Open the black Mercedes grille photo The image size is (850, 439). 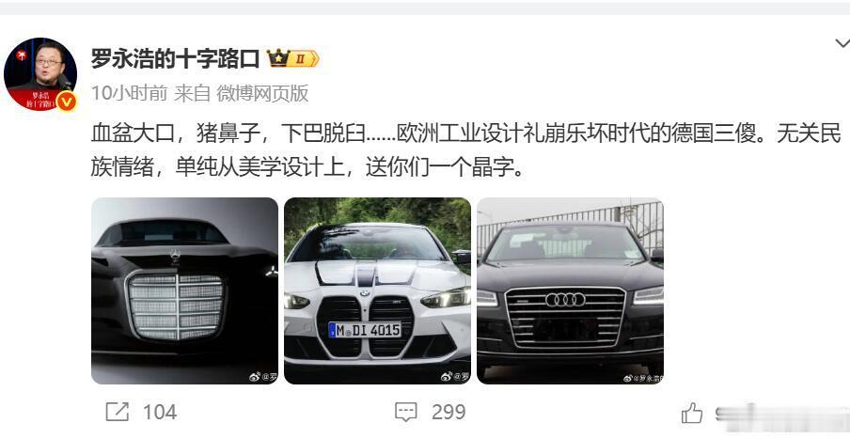click(x=184, y=290)
